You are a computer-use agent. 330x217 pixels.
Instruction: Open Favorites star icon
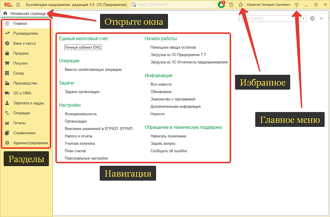tap(241, 5)
